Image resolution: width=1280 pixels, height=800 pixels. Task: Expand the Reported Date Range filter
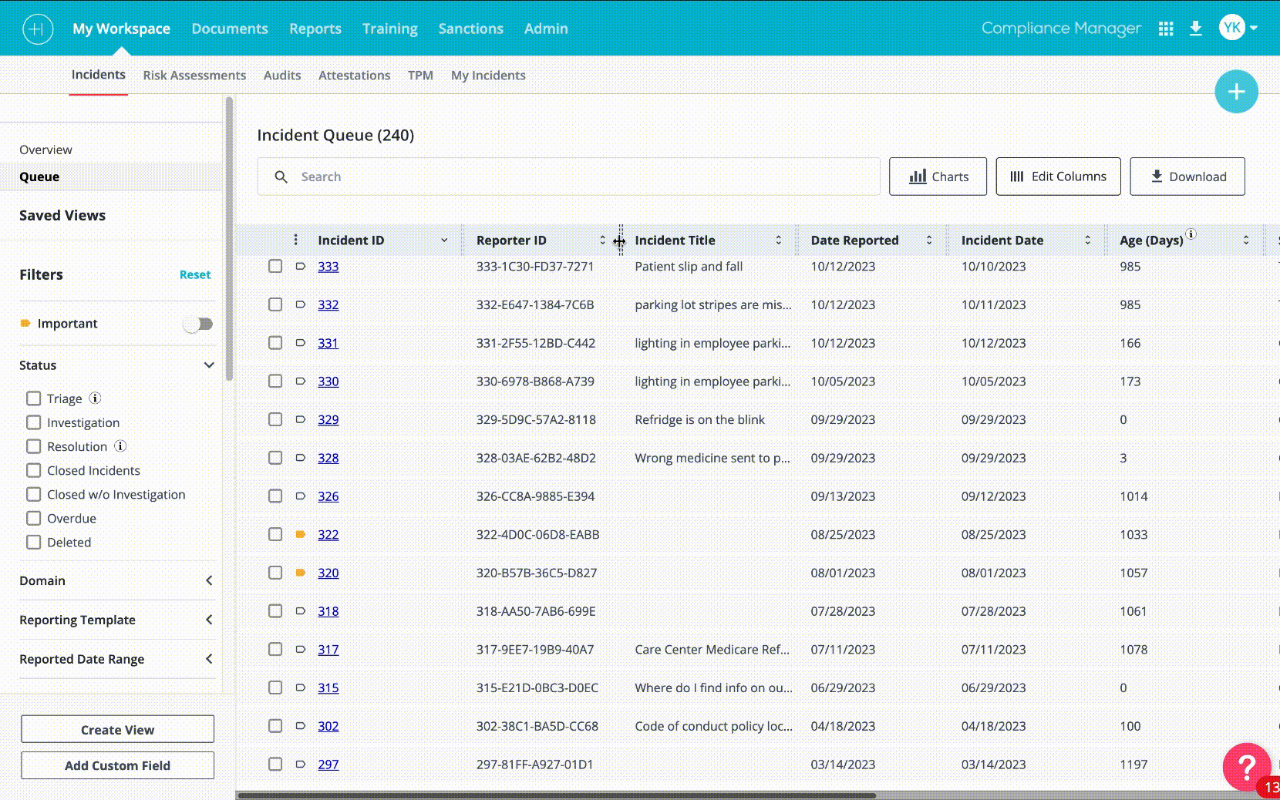[x=209, y=659]
